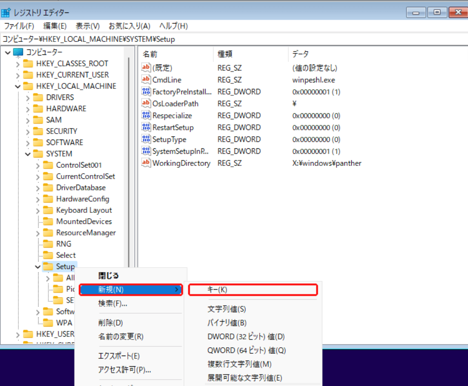468x386 pixels.
Task: Collapse the HKEY_LOCAL_MACHINE node arrow
Action: (x=17, y=87)
